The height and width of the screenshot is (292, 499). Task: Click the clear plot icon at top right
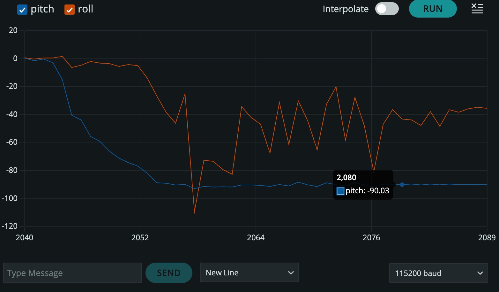tap(477, 9)
